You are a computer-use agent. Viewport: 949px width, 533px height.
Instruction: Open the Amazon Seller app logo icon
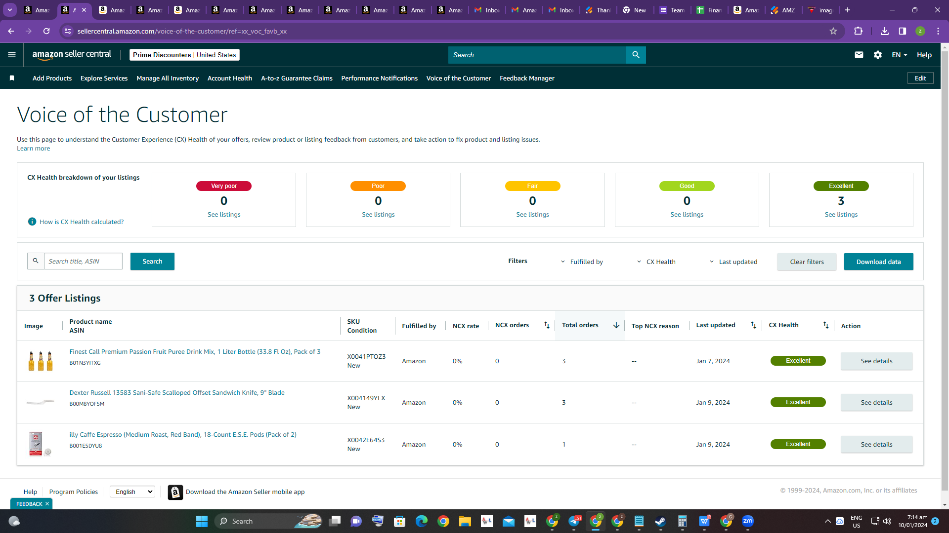[175, 492]
